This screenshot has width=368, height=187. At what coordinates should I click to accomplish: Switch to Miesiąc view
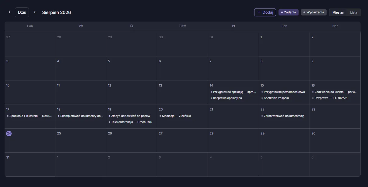338,12
